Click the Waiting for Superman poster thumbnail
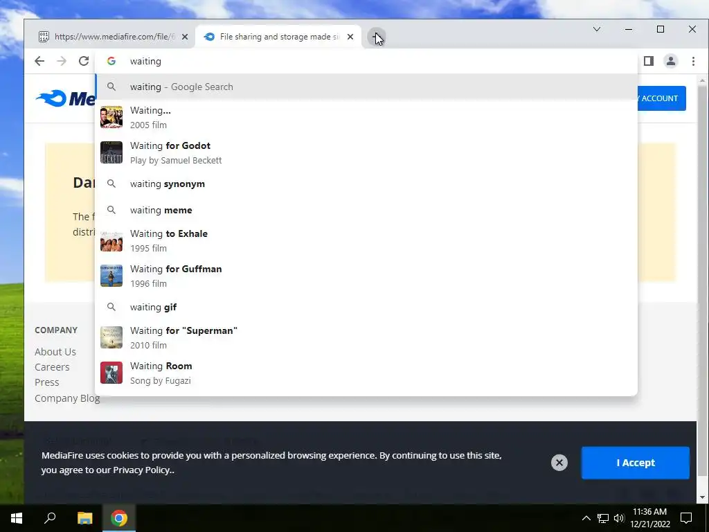 pos(111,337)
